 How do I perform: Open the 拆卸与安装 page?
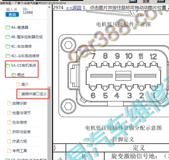21,132
